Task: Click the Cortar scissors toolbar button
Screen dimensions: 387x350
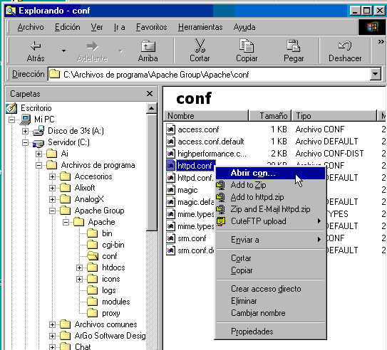Action: pos(200,51)
